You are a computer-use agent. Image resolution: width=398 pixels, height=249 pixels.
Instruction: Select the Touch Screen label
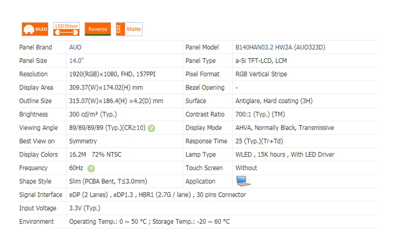(204, 168)
